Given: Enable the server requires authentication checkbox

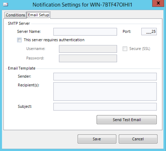Looking at the screenshot, I should 19,40.
